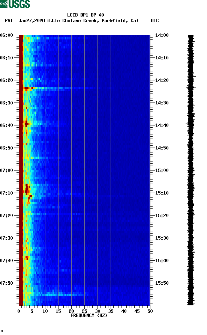
Task: Click the "15:30" UTC time label
Action: point(162,238)
